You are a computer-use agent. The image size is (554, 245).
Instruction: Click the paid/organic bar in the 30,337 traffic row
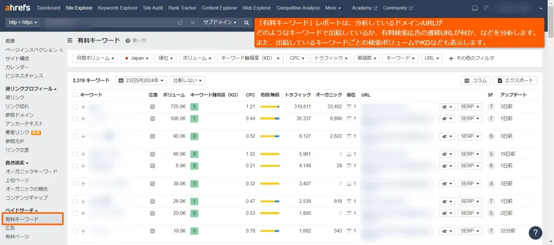tap(270, 119)
